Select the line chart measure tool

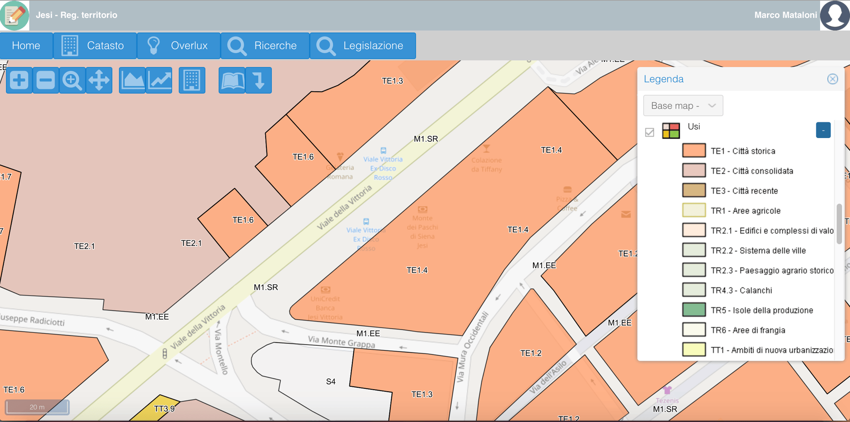click(x=159, y=80)
